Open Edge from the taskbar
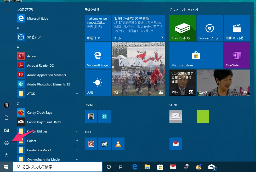256x172 pixels. 135,167
